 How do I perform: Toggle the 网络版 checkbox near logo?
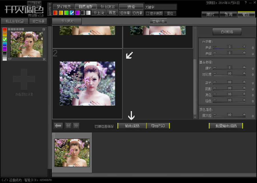29,3
